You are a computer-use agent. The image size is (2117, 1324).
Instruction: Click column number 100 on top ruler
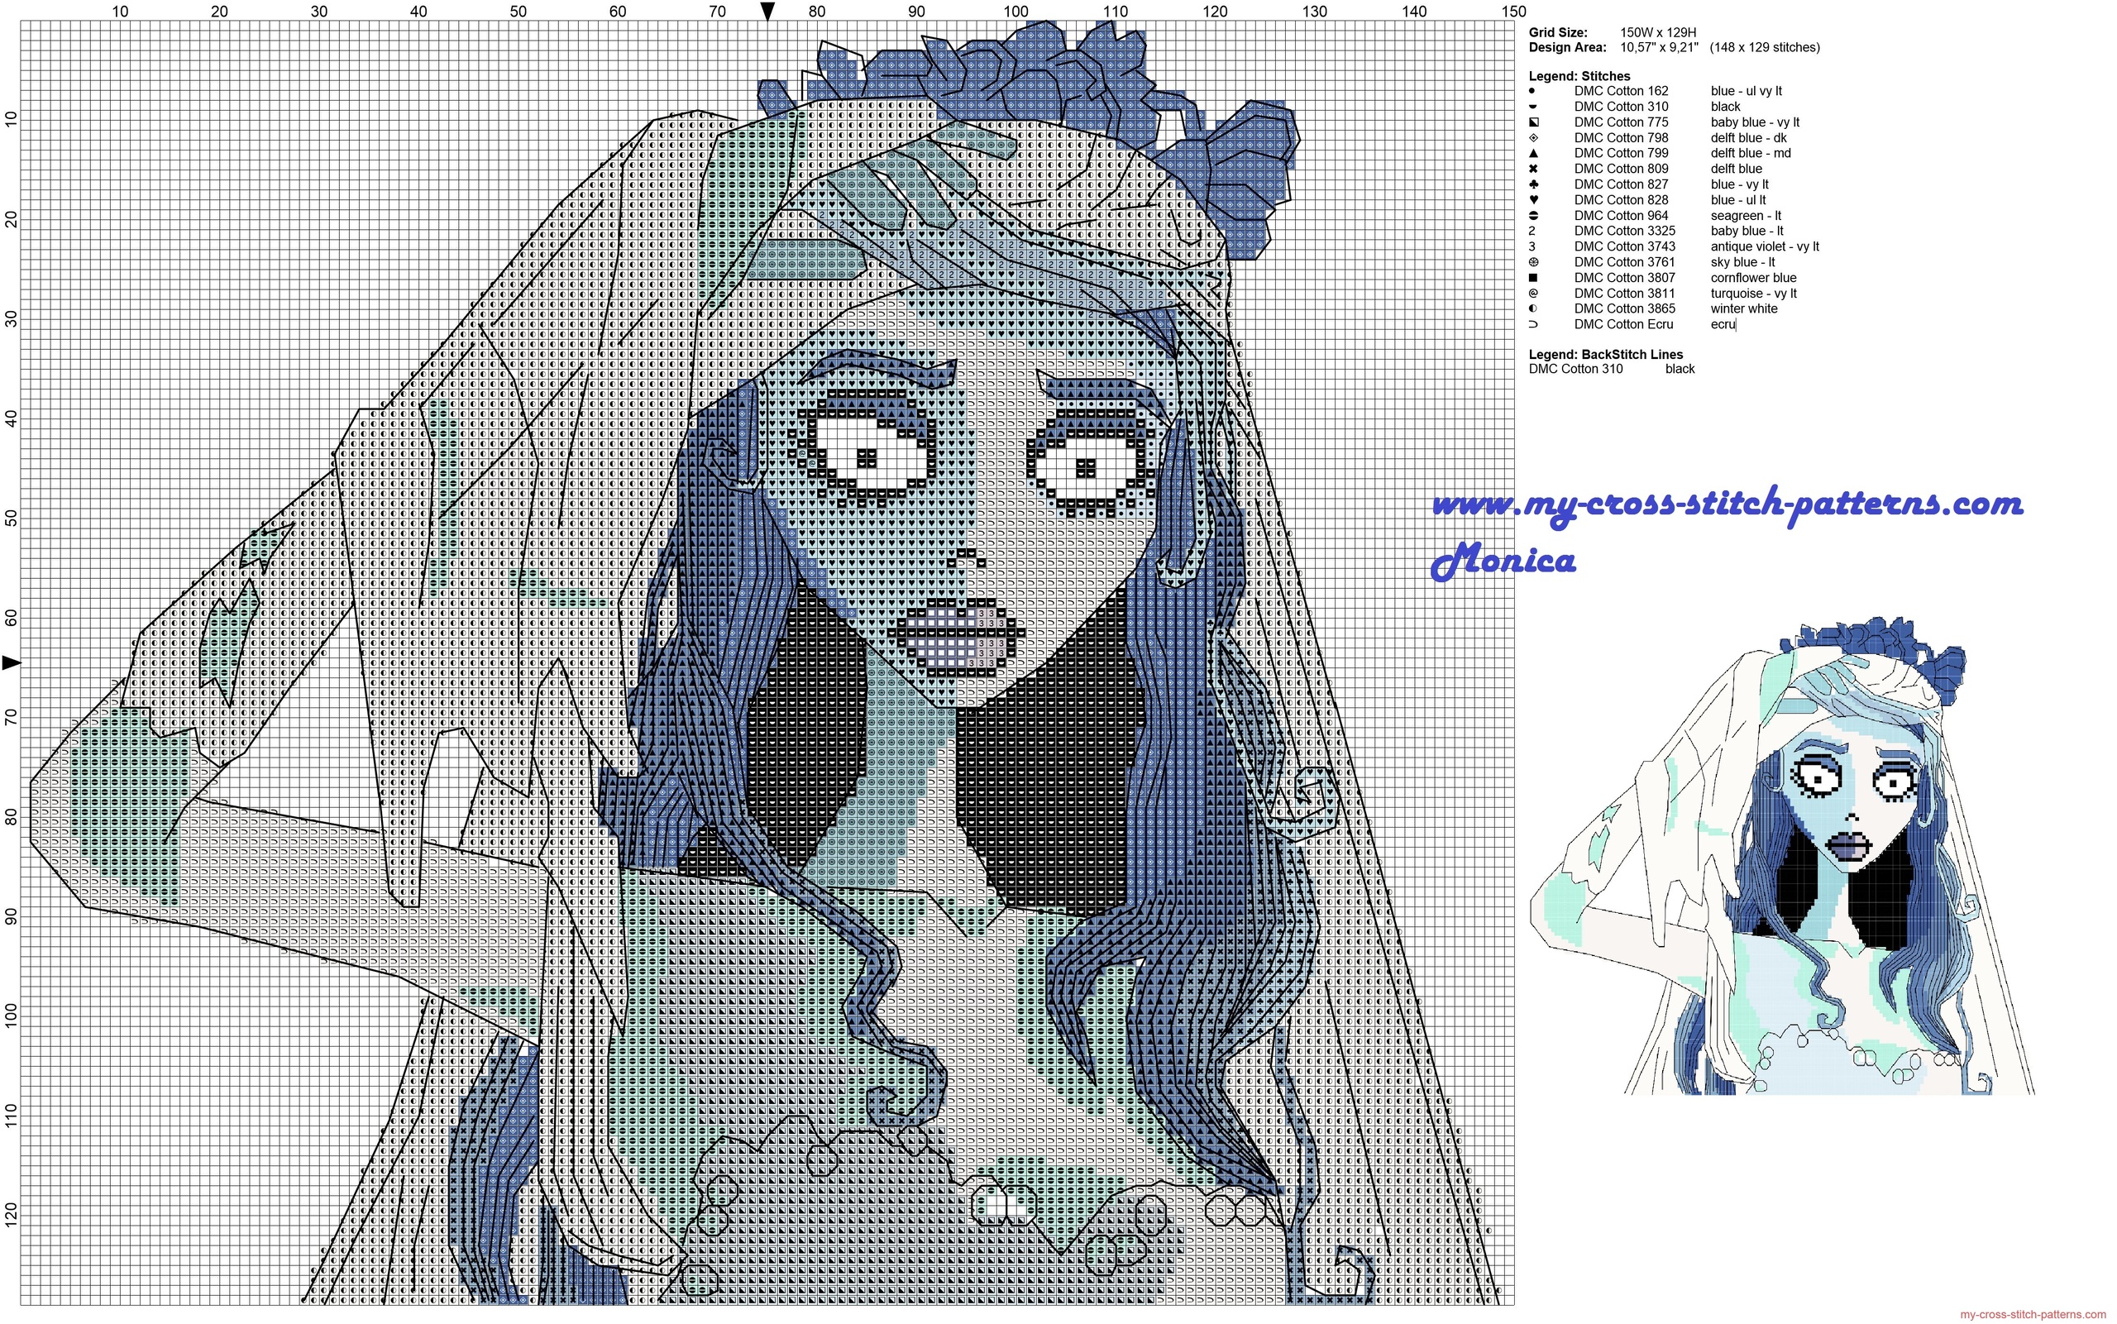[1015, 12]
